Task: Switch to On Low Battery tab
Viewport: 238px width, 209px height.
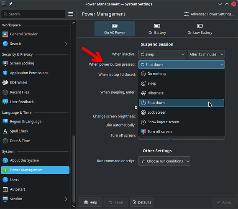Action: coord(200,29)
